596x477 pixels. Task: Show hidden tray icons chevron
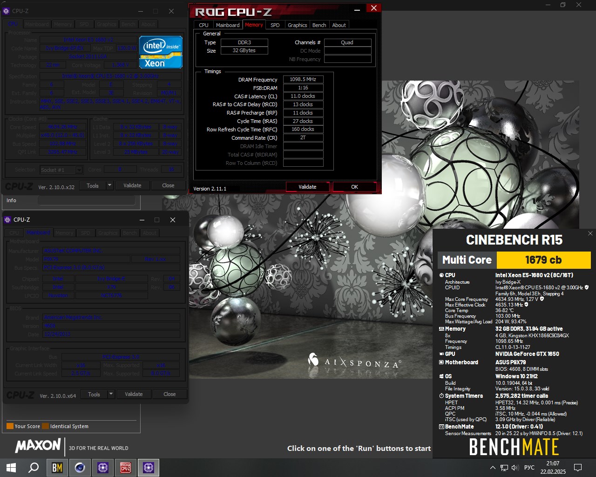coord(493,468)
